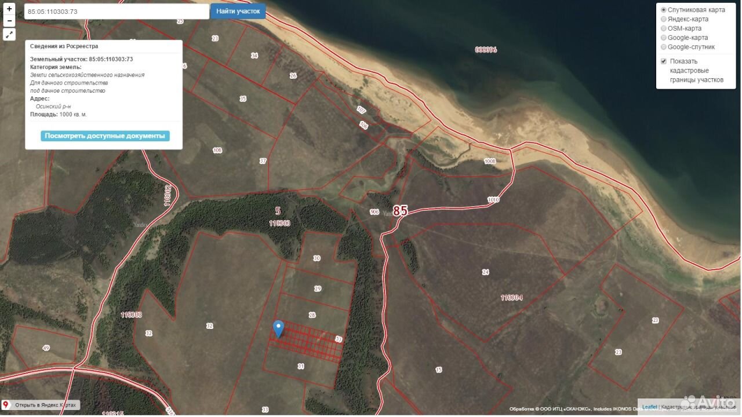Toggle fullscreen map view
The width and height of the screenshot is (742, 417).
click(x=9, y=35)
